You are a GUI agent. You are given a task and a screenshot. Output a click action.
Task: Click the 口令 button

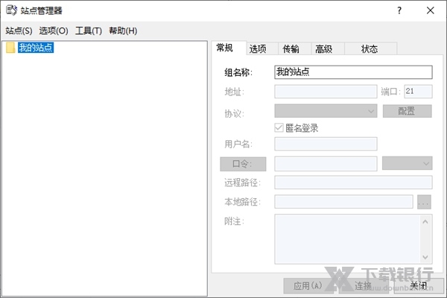[x=243, y=164]
